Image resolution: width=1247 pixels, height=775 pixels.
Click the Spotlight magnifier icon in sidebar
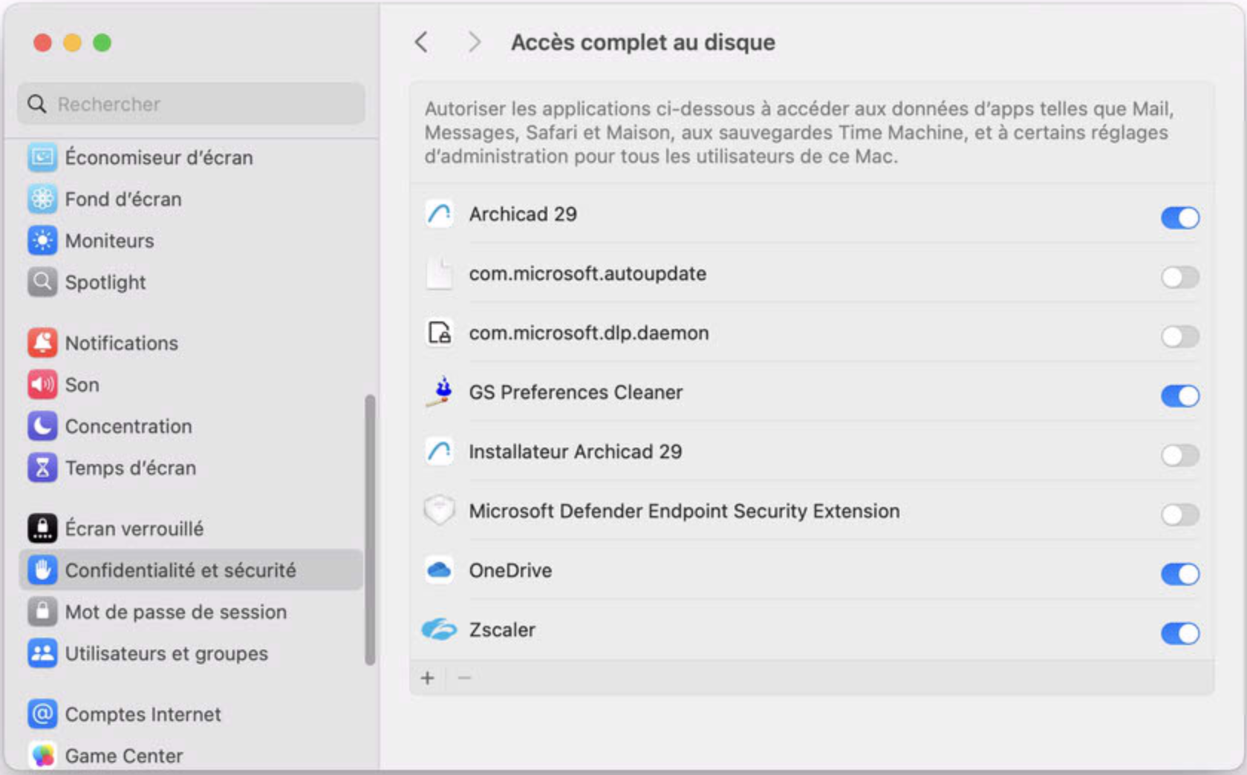pos(42,282)
